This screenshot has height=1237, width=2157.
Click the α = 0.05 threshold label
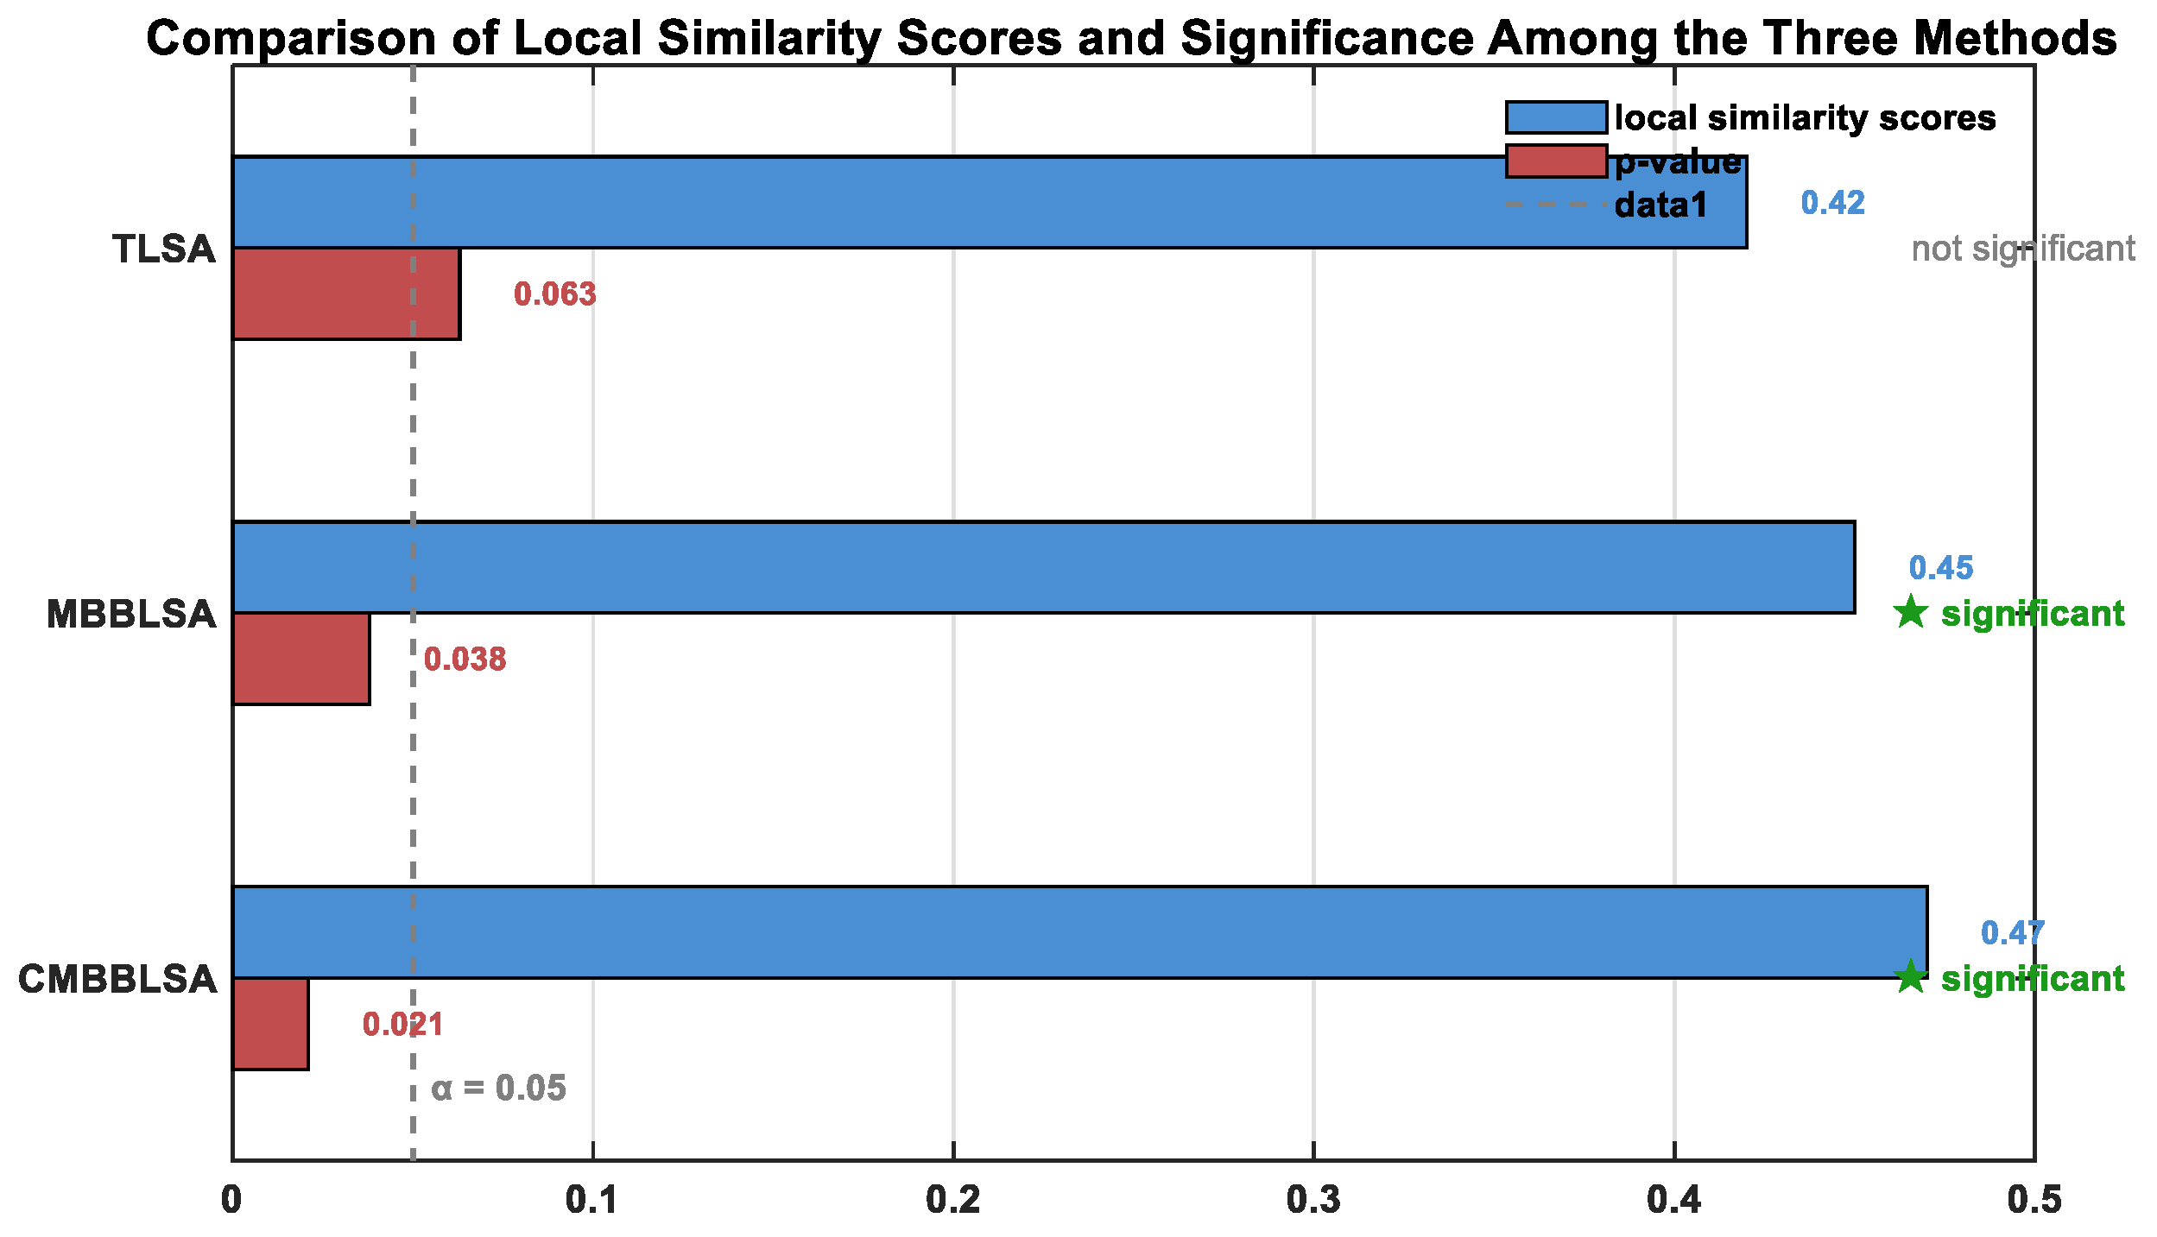pyautogui.click(x=498, y=1088)
